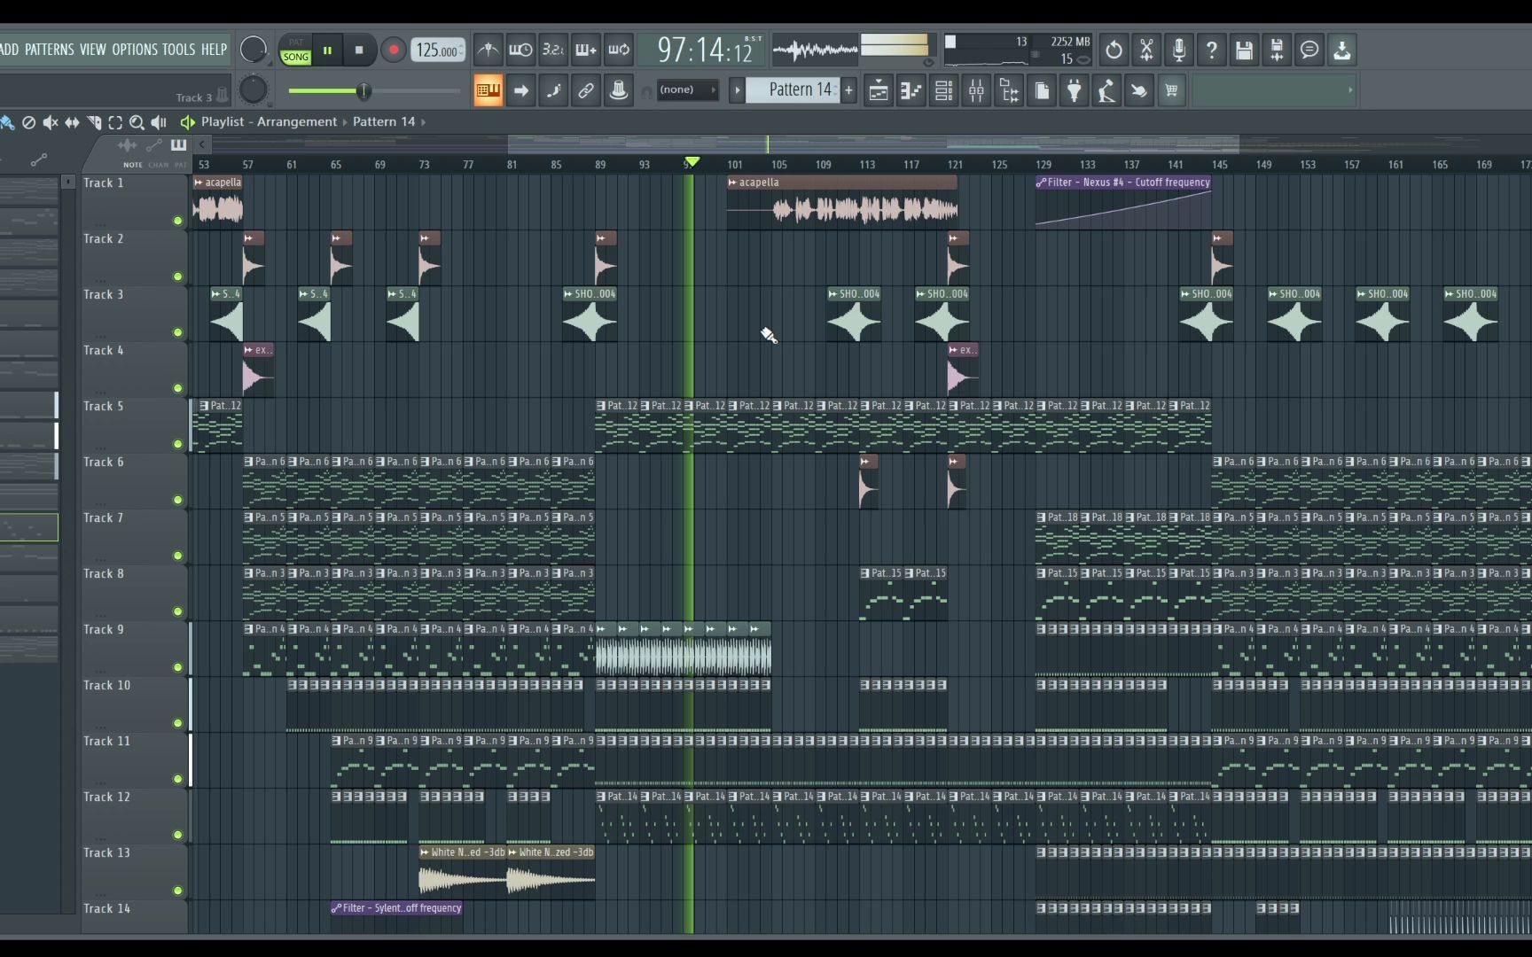Switch to the NOTE picker tab

click(132, 165)
